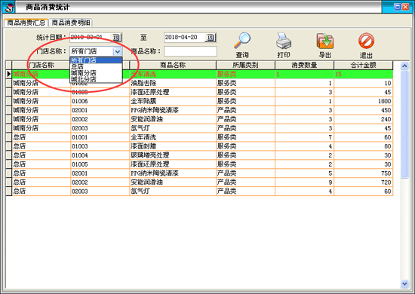415x294 pixels.
Task: Switch to the 商品消费明细 tab
Action: point(71,23)
